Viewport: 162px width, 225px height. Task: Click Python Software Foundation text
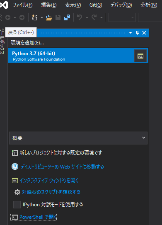[39, 59]
